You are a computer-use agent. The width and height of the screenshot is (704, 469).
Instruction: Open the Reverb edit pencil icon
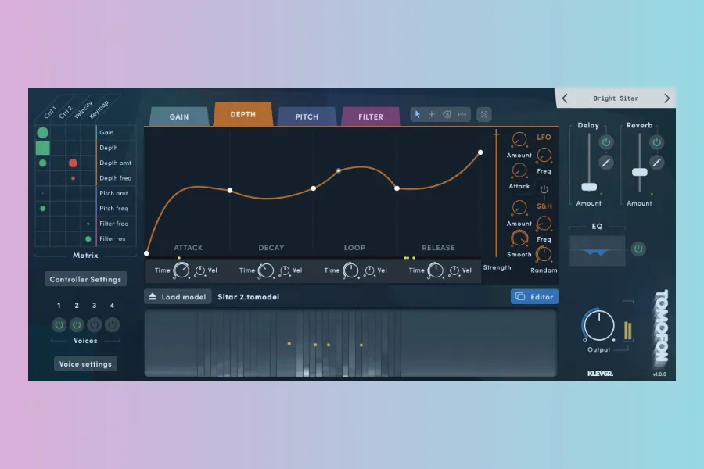[657, 163]
